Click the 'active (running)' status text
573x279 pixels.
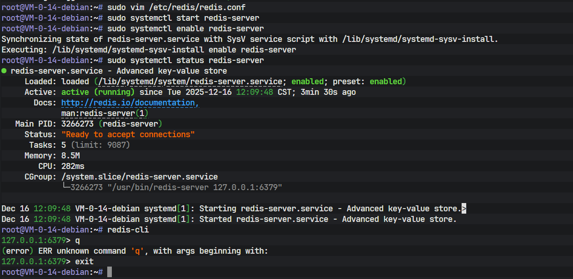click(98, 92)
